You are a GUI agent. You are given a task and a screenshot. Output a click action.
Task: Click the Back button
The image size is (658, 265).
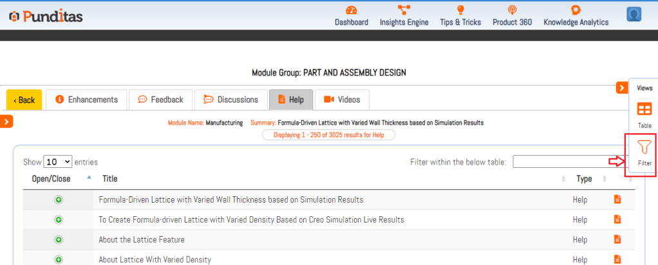click(24, 100)
